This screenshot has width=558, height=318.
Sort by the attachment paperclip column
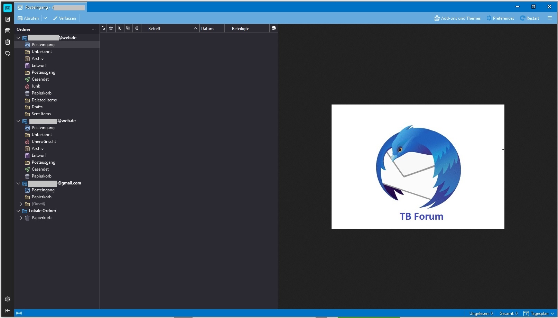tap(120, 28)
